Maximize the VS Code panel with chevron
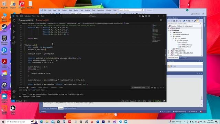This screenshot has height=124, width=220. tap(161, 87)
